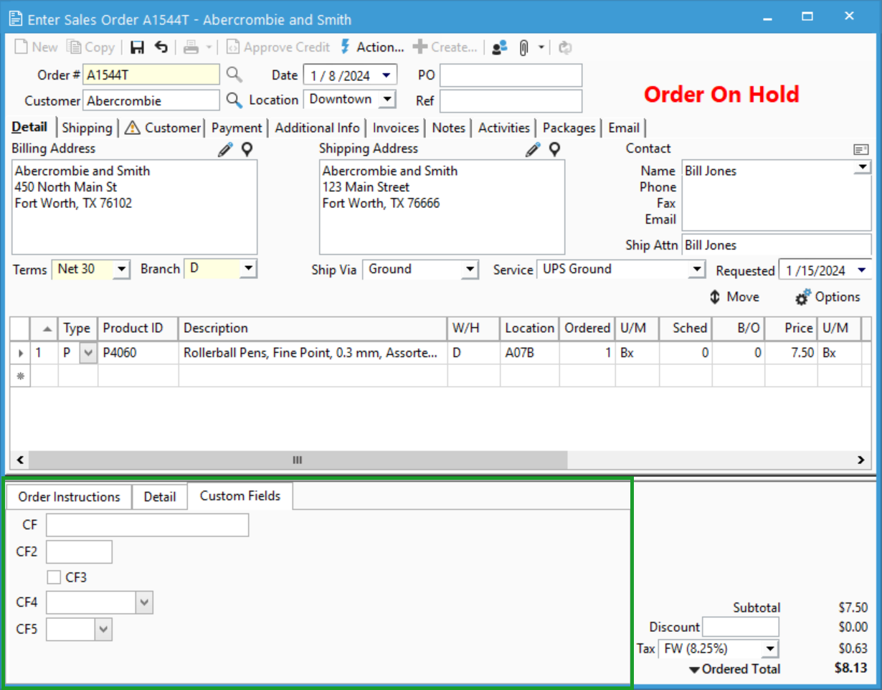
Task: Open the Tax FW (8.25%) dropdown
Action: coord(770,649)
